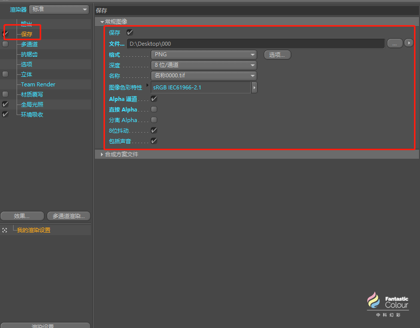Select the 输出 settings row
This screenshot has width=420, height=328.
26,24
